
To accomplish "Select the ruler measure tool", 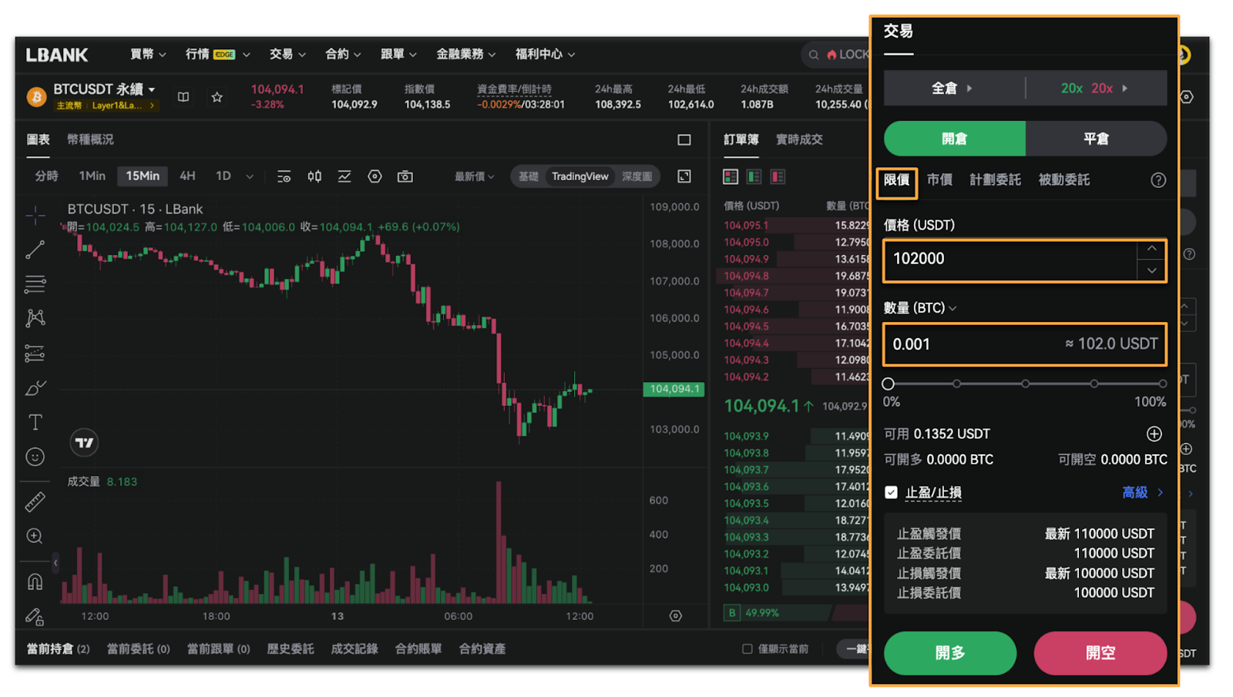I will (x=35, y=502).
